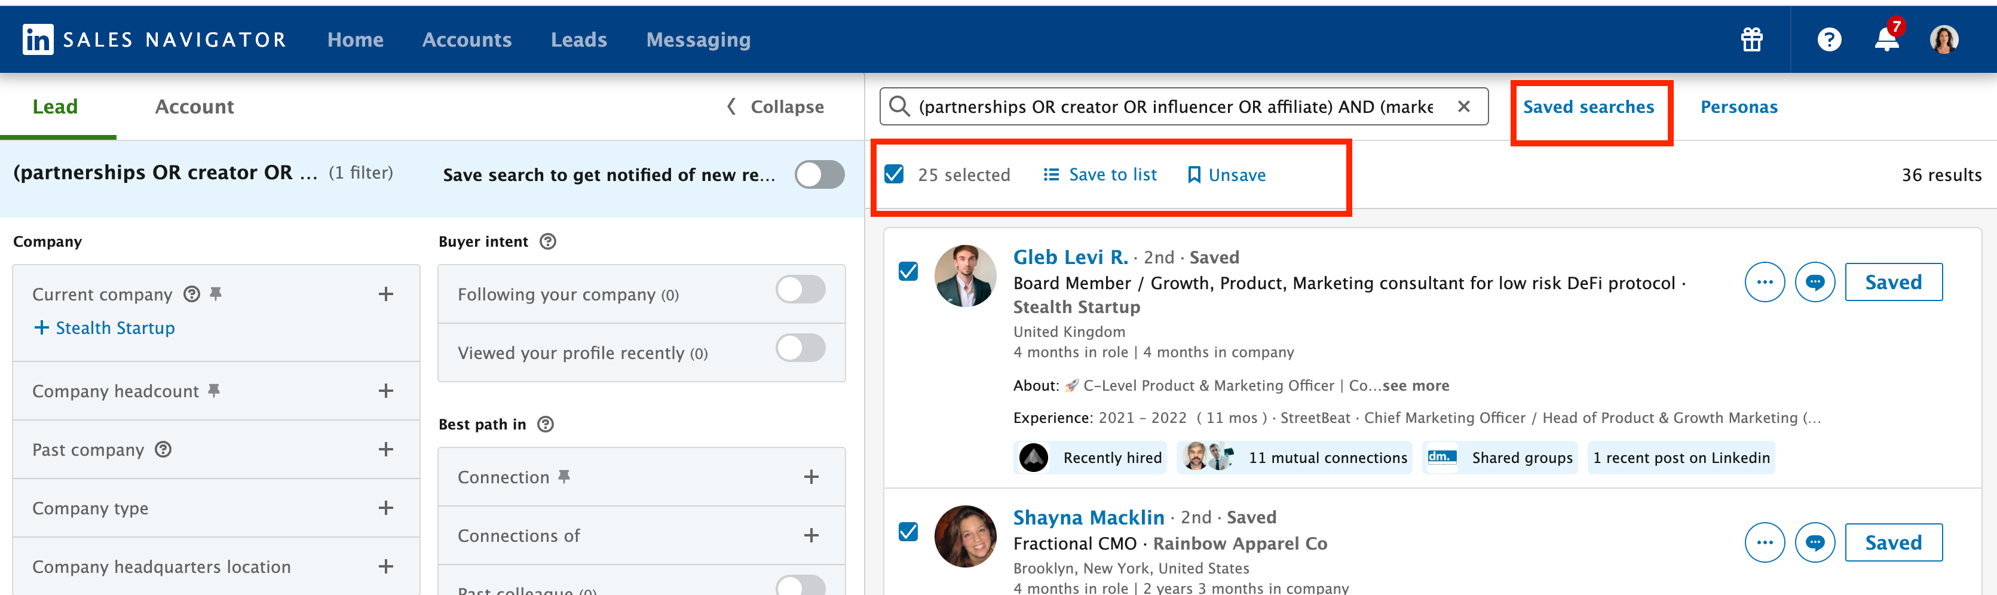1997x595 pixels.
Task: Click the Recently hired company logo icon
Action: [1033, 457]
